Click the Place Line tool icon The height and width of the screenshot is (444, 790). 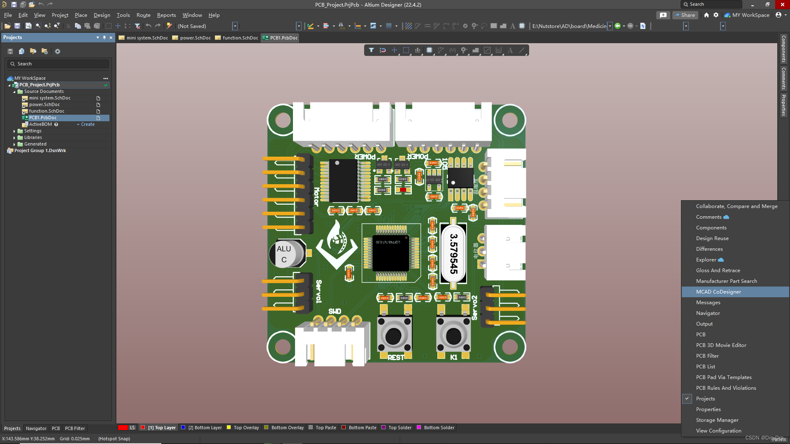522,50
